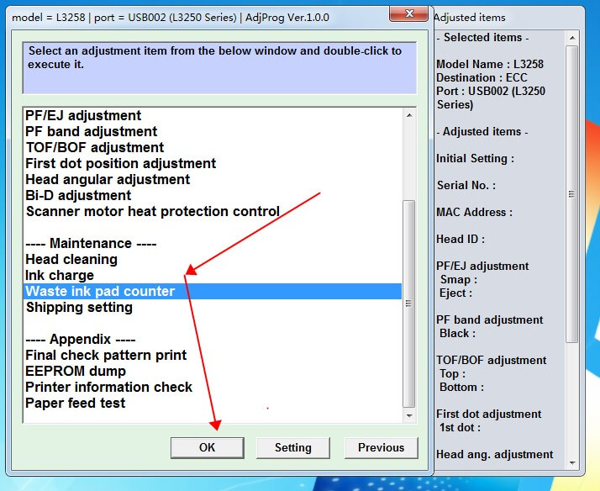Choose Bi-D adjustment in the list
The height and width of the screenshot is (491, 600).
pyautogui.click(x=78, y=196)
